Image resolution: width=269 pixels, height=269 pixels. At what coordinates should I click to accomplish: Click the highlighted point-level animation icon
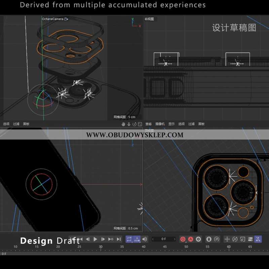[x=258, y=239]
